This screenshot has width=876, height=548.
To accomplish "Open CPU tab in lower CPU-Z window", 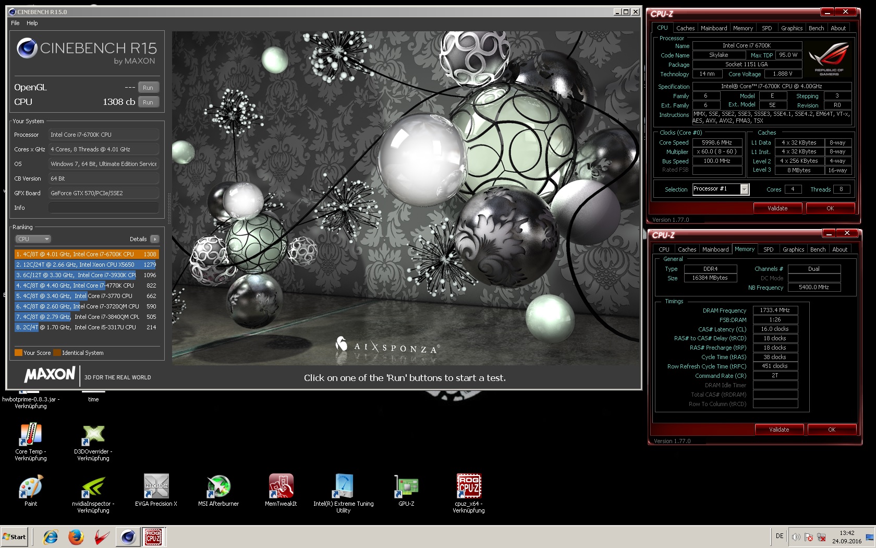I will coord(664,249).
